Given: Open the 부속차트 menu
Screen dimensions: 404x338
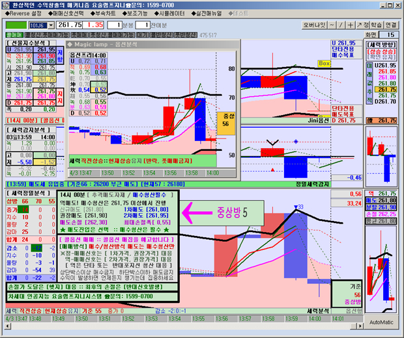Looking at the screenshot, I should pos(103,14).
